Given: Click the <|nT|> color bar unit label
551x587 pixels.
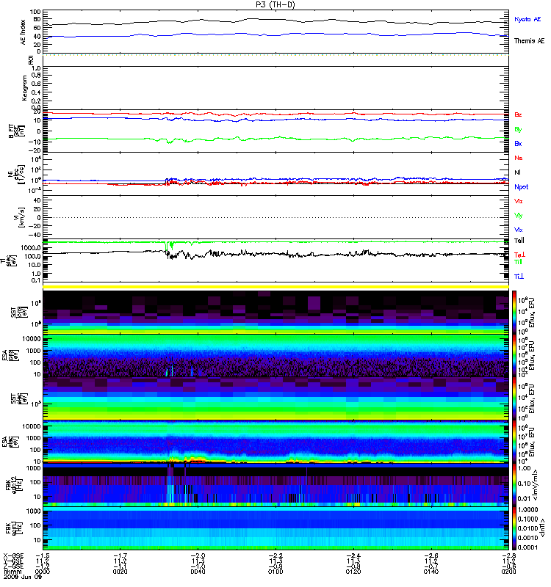Looking at the screenshot, I should (x=541, y=528).
